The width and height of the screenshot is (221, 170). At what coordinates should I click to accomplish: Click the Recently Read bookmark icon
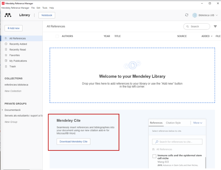(6, 49)
